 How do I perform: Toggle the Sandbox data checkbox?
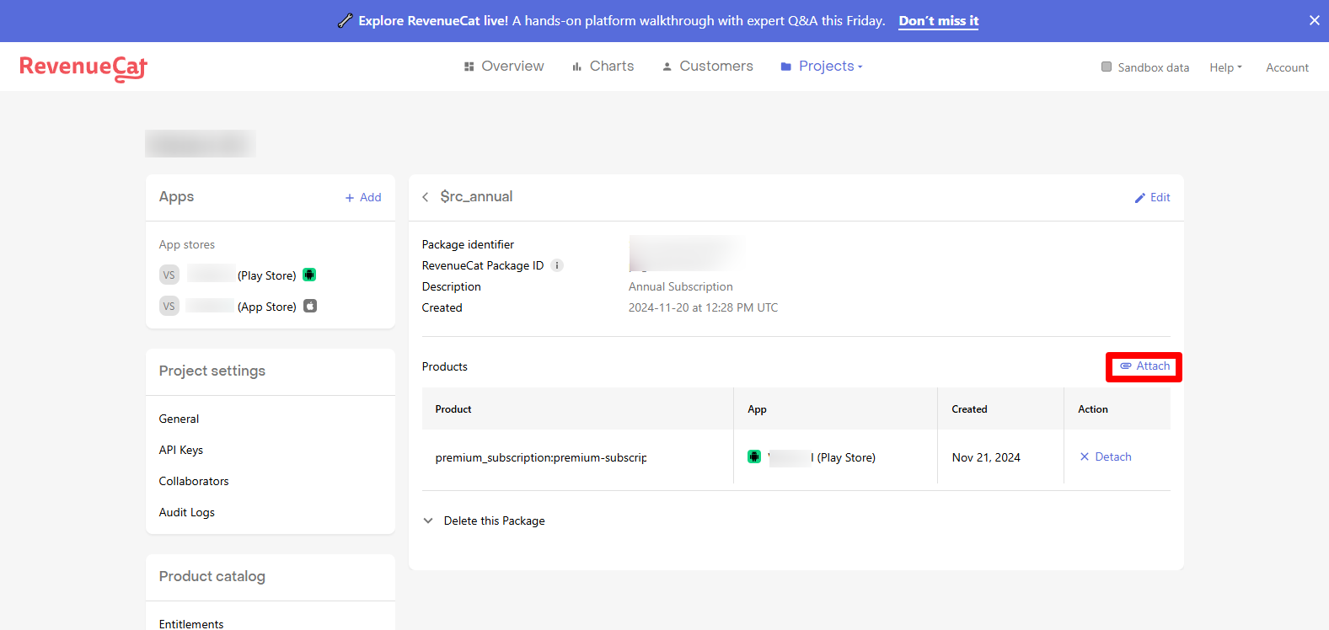(x=1107, y=67)
